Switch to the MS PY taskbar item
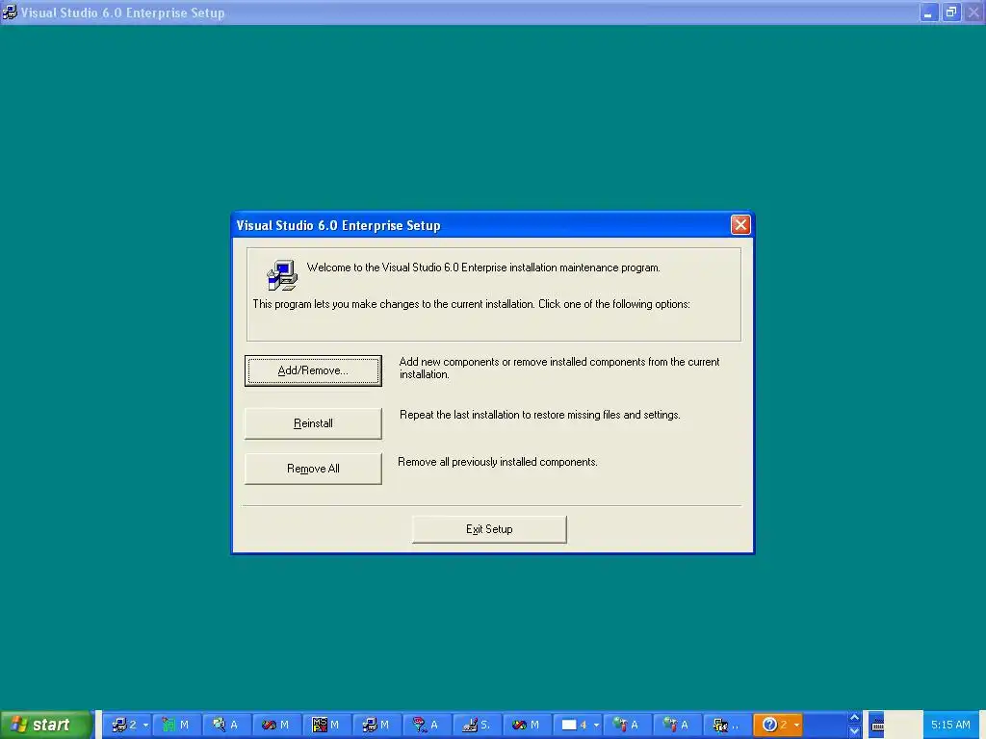986x739 pixels. click(327, 726)
